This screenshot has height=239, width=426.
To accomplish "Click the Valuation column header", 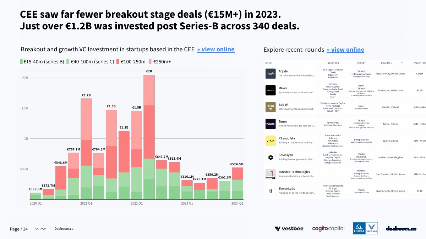I will 419,63.
